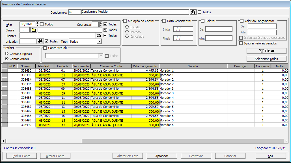Sort by Vencimento column header
Screen dimensions: 291x163
tap(81, 66)
